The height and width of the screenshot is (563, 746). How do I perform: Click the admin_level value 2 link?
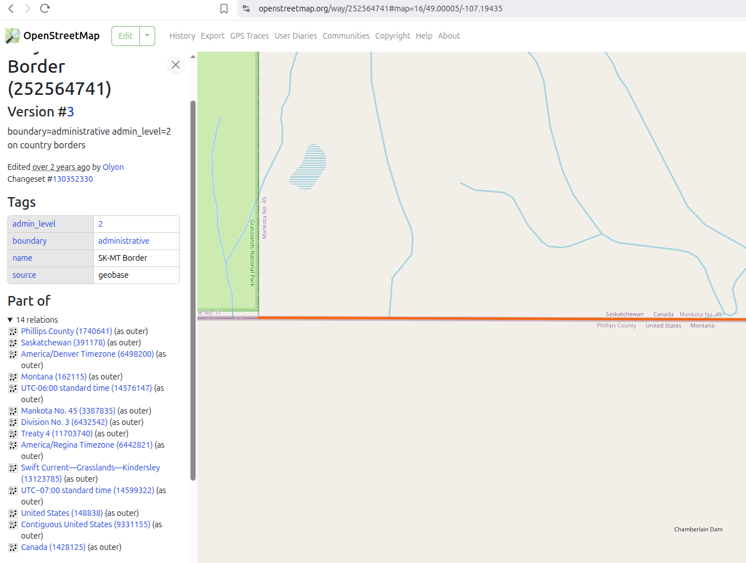[101, 224]
